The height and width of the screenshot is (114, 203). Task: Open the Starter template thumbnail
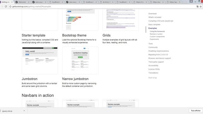tap(40, 20)
